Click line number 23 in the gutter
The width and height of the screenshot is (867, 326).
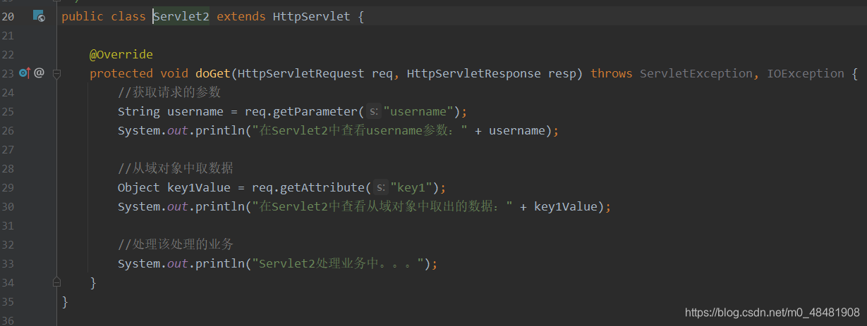tap(8, 73)
